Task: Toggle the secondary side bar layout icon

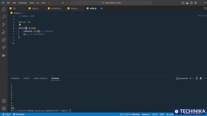Action: (x=191, y=3)
